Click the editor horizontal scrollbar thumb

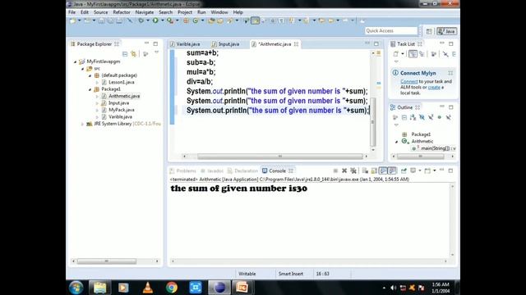(280, 157)
